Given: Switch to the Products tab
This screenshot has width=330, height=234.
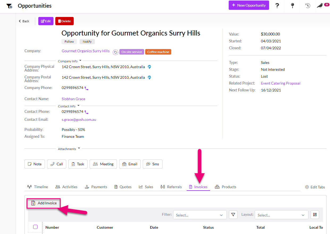Looking at the screenshot, I should 225,187.
